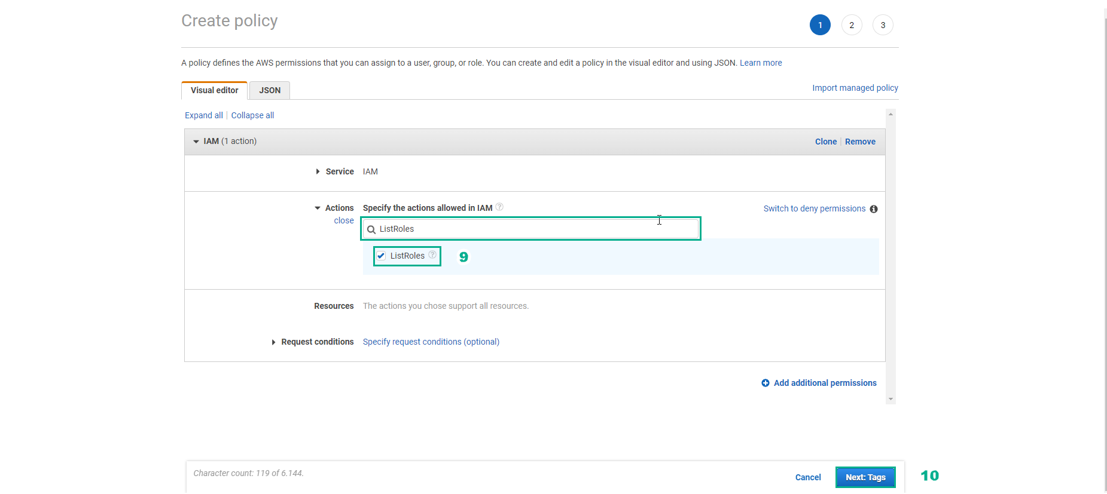The width and height of the screenshot is (1107, 494).
Task: Click help icon next to Specify actions heading
Action: [x=499, y=207]
